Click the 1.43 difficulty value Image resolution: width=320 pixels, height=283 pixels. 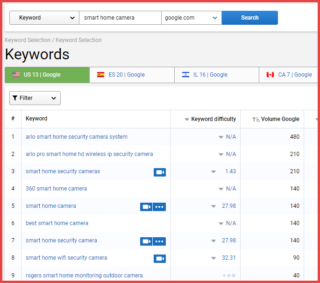point(230,171)
